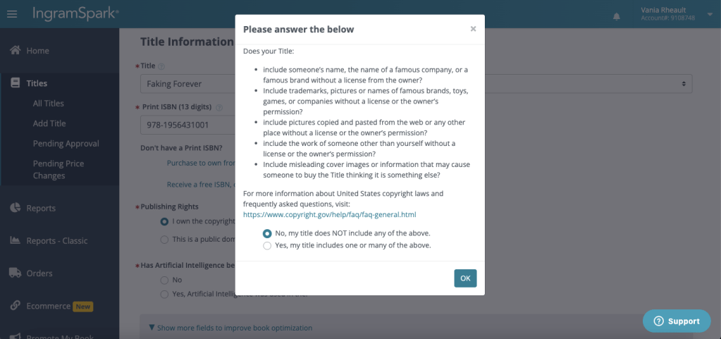Select 'No, my title does NOT include' option

pos(267,233)
